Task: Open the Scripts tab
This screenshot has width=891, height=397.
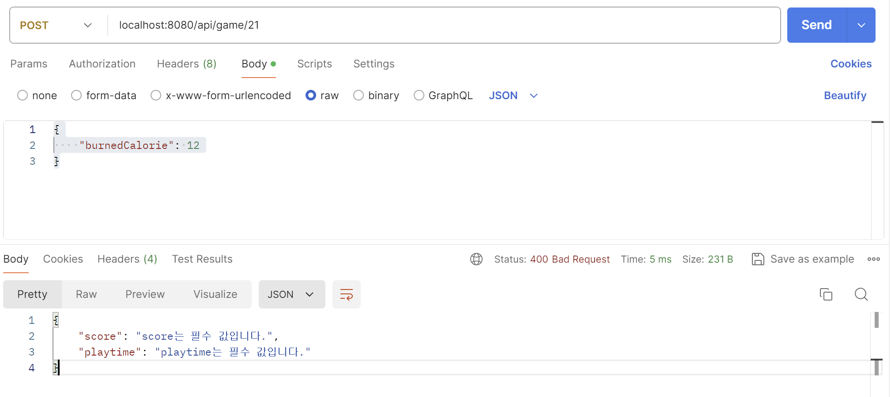Action: point(314,64)
